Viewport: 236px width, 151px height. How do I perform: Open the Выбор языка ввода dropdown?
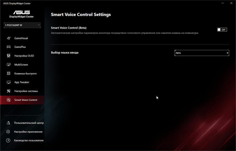pyautogui.click(x=202, y=53)
